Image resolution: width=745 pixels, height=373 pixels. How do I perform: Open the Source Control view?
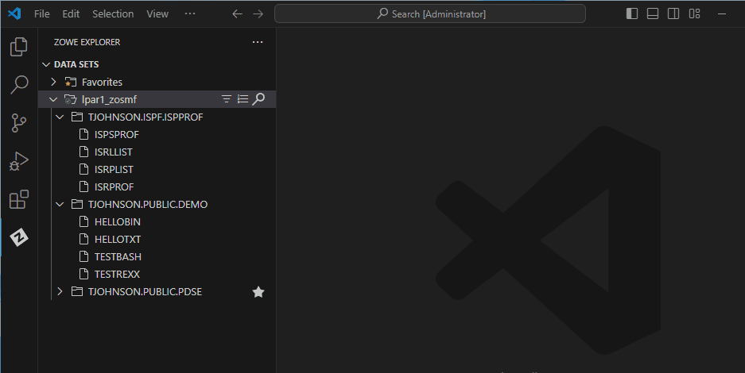point(19,123)
